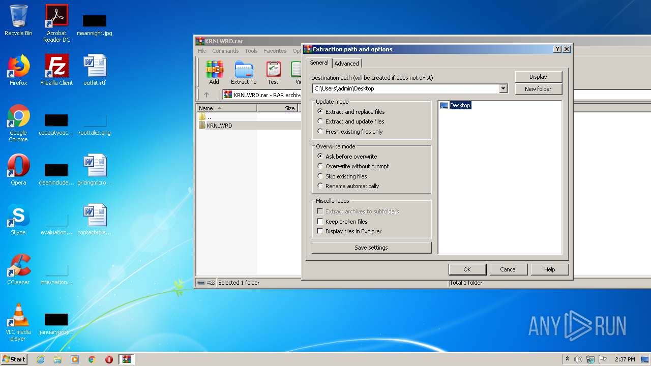Open the Commands menu in WinRAR

point(225,51)
